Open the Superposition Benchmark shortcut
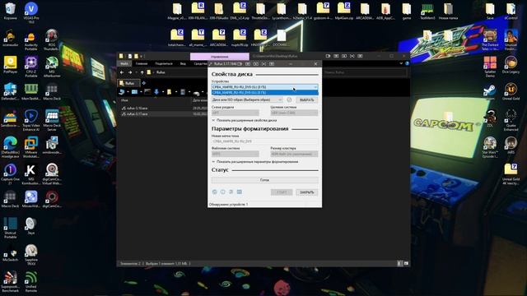Screen dimensions: 527x296 pyautogui.click(x=10, y=281)
